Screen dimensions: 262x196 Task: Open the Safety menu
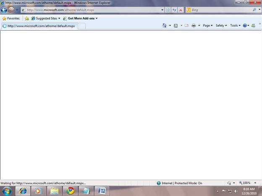[221, 26]
